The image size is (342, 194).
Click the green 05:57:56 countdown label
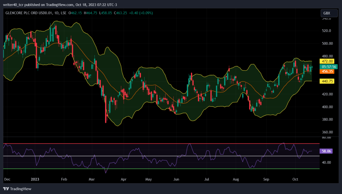pos(329,67)
